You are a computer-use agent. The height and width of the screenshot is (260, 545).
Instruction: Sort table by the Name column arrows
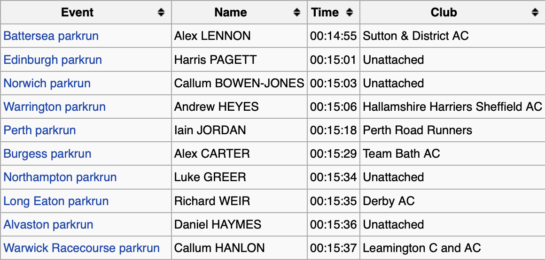(297, 13)
